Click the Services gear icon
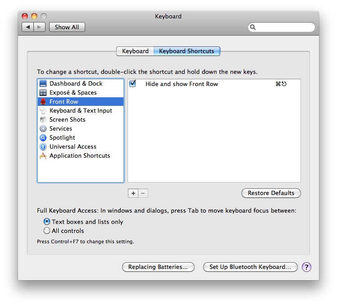This screenshot has height=305, width=337. [43, 129]
